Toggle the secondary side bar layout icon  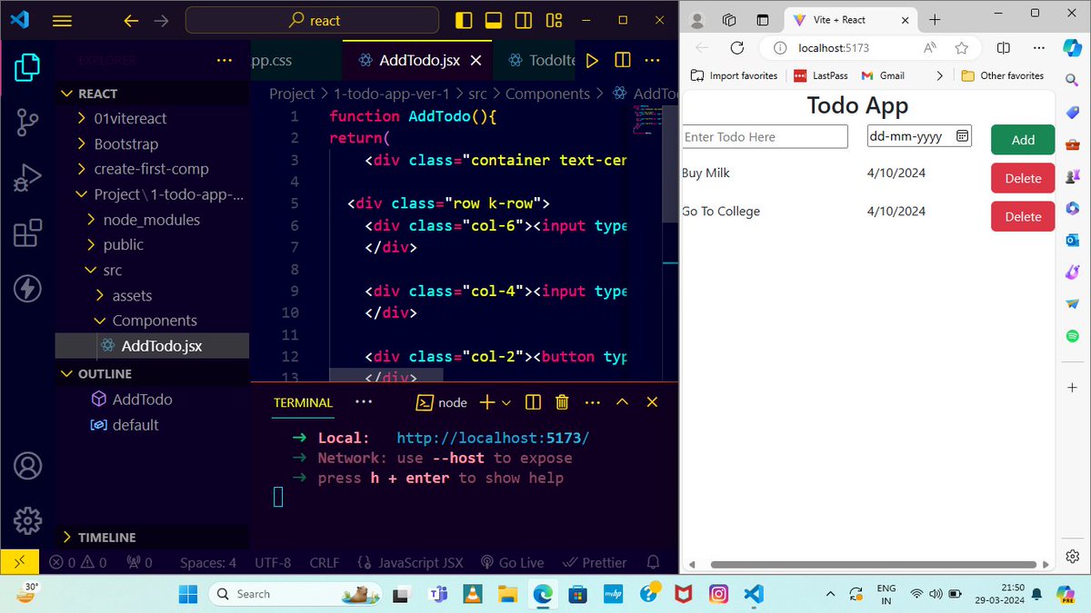(524, 20)
